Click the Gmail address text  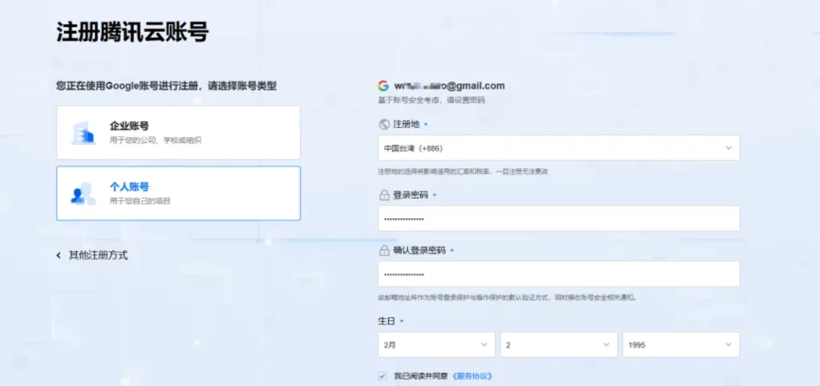pyautogui.click(x=449, y=86)
